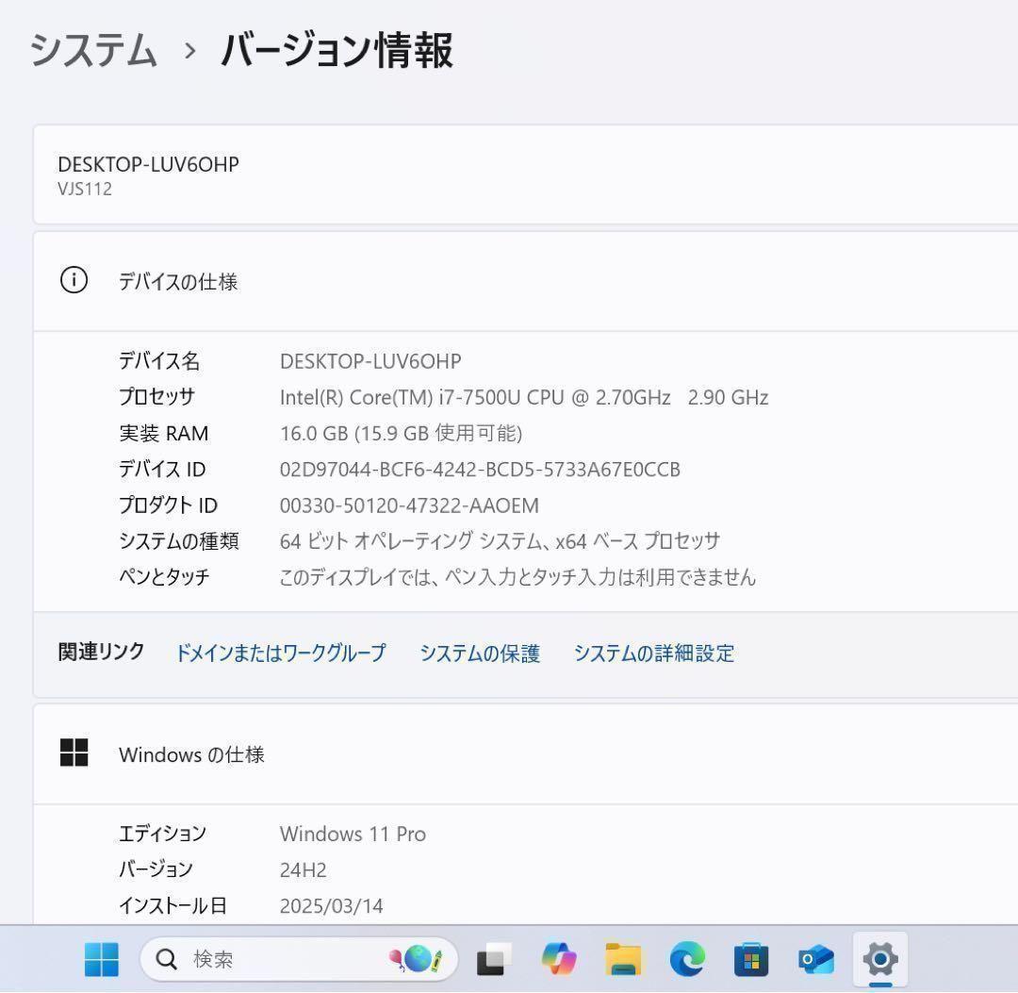
Task: Click the デバイス ID value text
Action: tap(479, 469)
